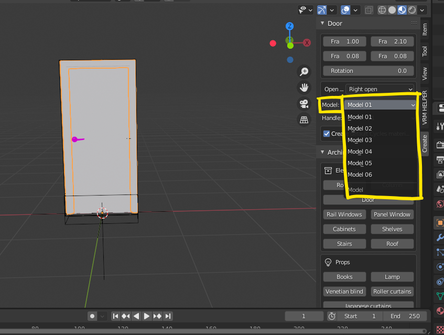Screen dimensions: 444x335
Task: Click the Rail Windows button
Action: coord(344,214)
